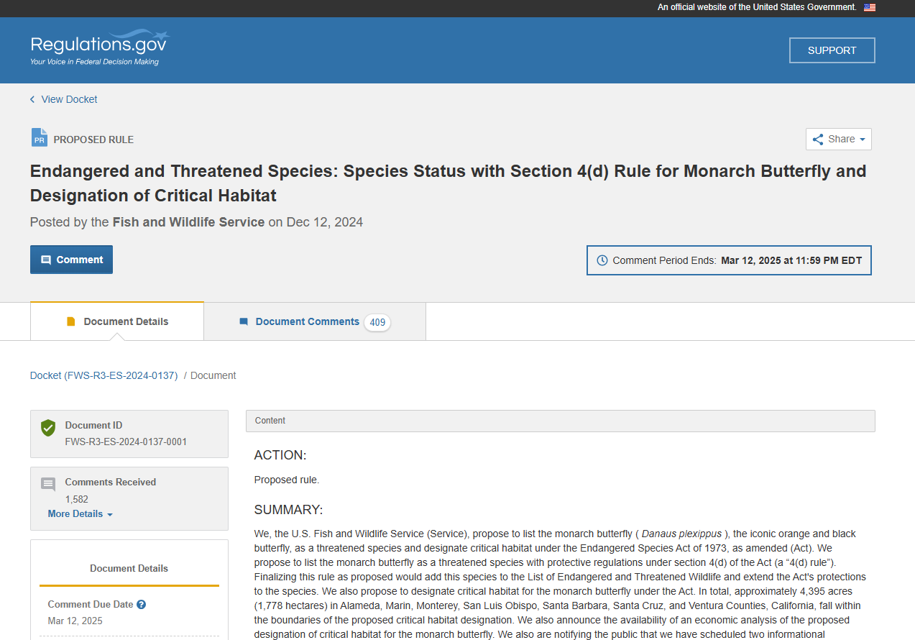
Task: Open the Share dropdown
Action: point(839,140)
